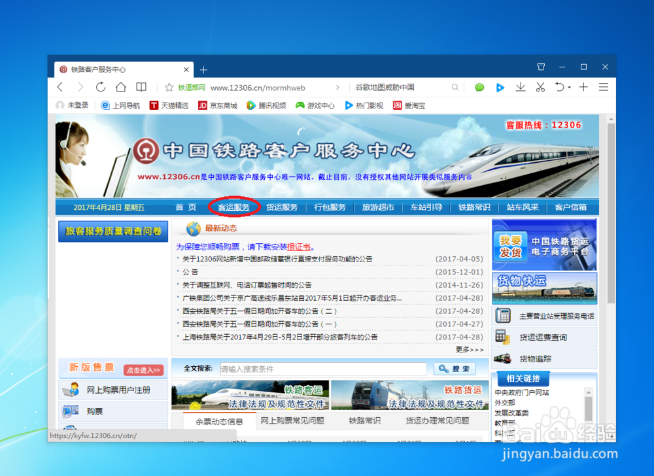The height and width of the screenshot is (476, 654).
Task: Open the green WeChat icon in toolbar
Action: click(479, 87)
